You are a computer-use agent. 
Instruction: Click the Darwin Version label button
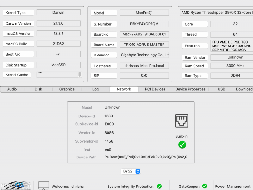pyautogui.click(x=18, y=23)
